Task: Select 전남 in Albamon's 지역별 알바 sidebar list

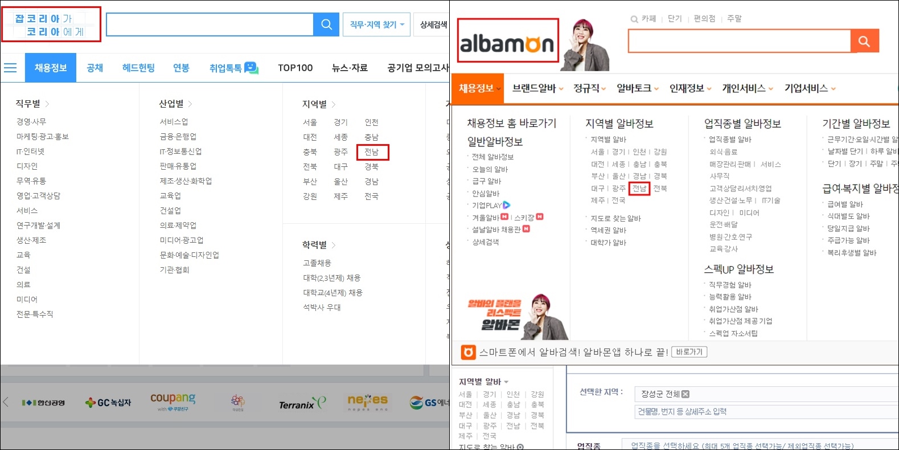Action: tap(514, 426)
